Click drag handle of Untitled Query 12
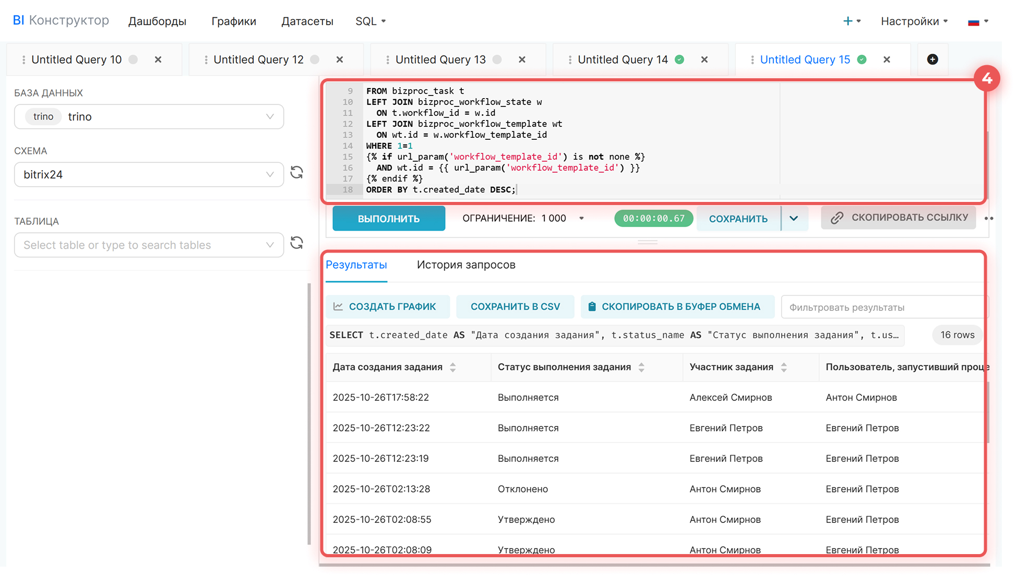Viewport: 1016px width, 576px height. coord(206,60)
